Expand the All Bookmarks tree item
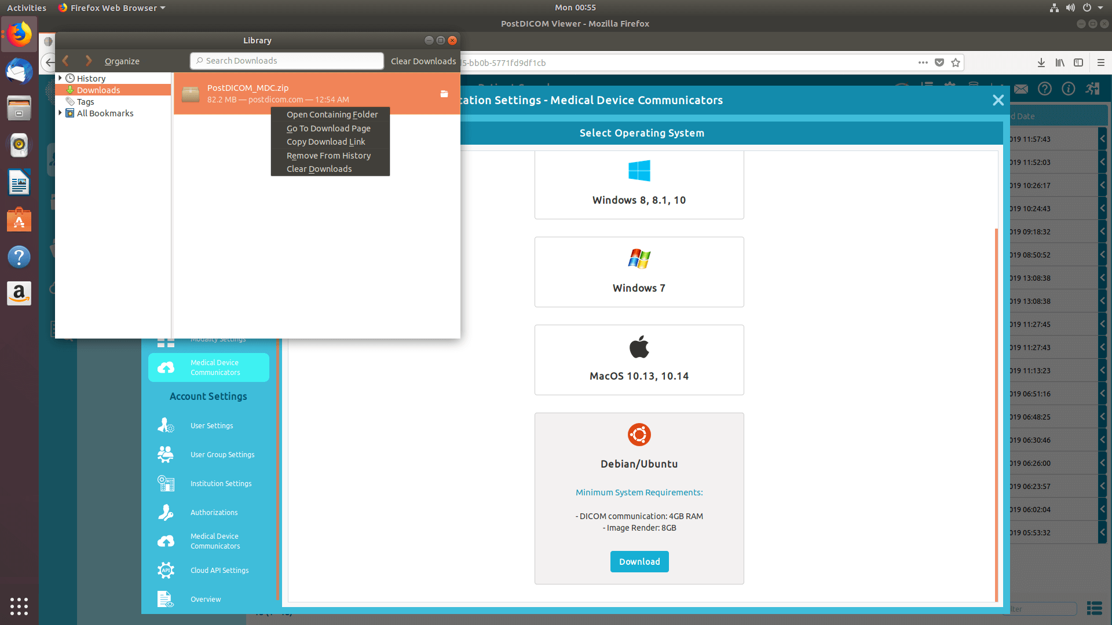 (60, 113)
